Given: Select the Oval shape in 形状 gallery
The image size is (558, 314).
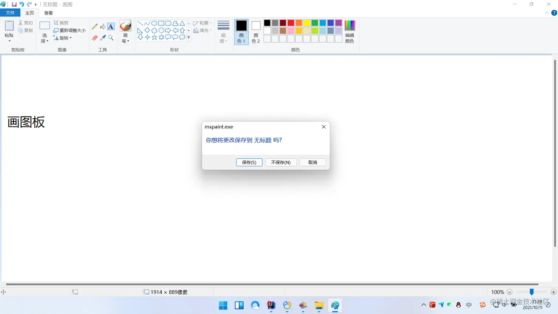Looking at the screenshot, I should coord(154,23).
